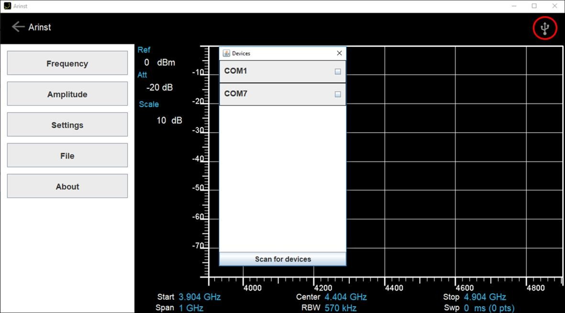Tick the COM1 checkbox
Screen dimensions: 565x313
(x=338, y=72)
